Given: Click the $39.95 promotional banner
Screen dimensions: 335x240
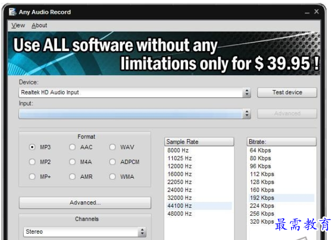Looking at the screenshot, I should click(164, 53).
